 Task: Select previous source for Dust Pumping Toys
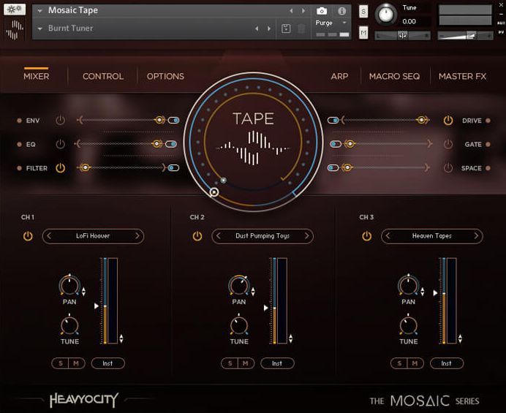[219, 236]
